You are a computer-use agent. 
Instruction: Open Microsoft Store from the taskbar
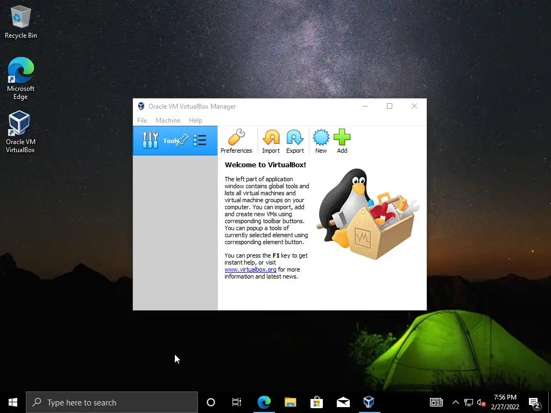pyautogui.click(x=316, y=402)
